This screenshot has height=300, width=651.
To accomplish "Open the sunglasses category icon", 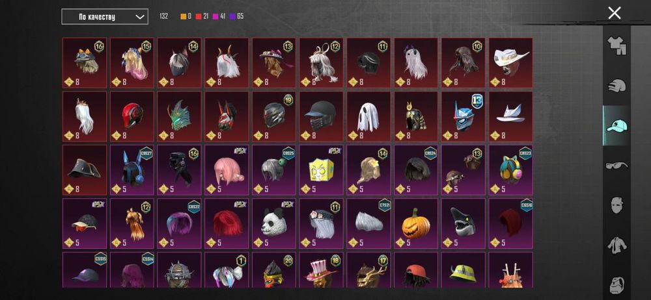I will pos(616,166).
